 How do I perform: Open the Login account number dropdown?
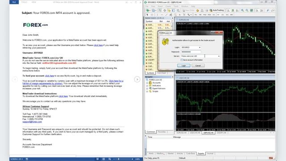(200, 47)
